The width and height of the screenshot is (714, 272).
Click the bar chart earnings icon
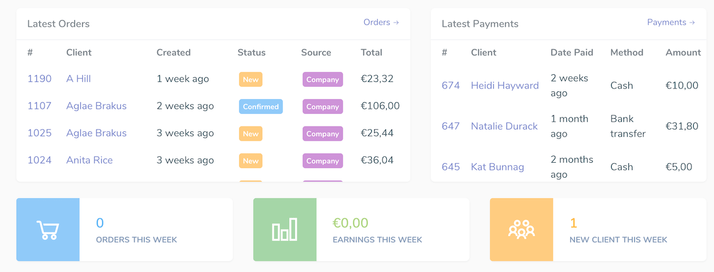284,230
